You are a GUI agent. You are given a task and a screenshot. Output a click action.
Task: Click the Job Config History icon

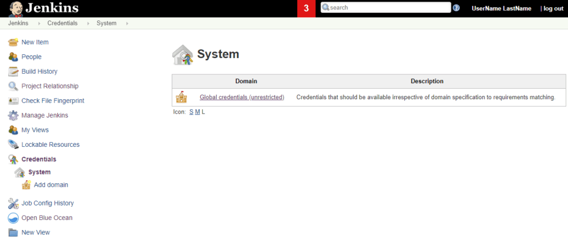[13, 203]
